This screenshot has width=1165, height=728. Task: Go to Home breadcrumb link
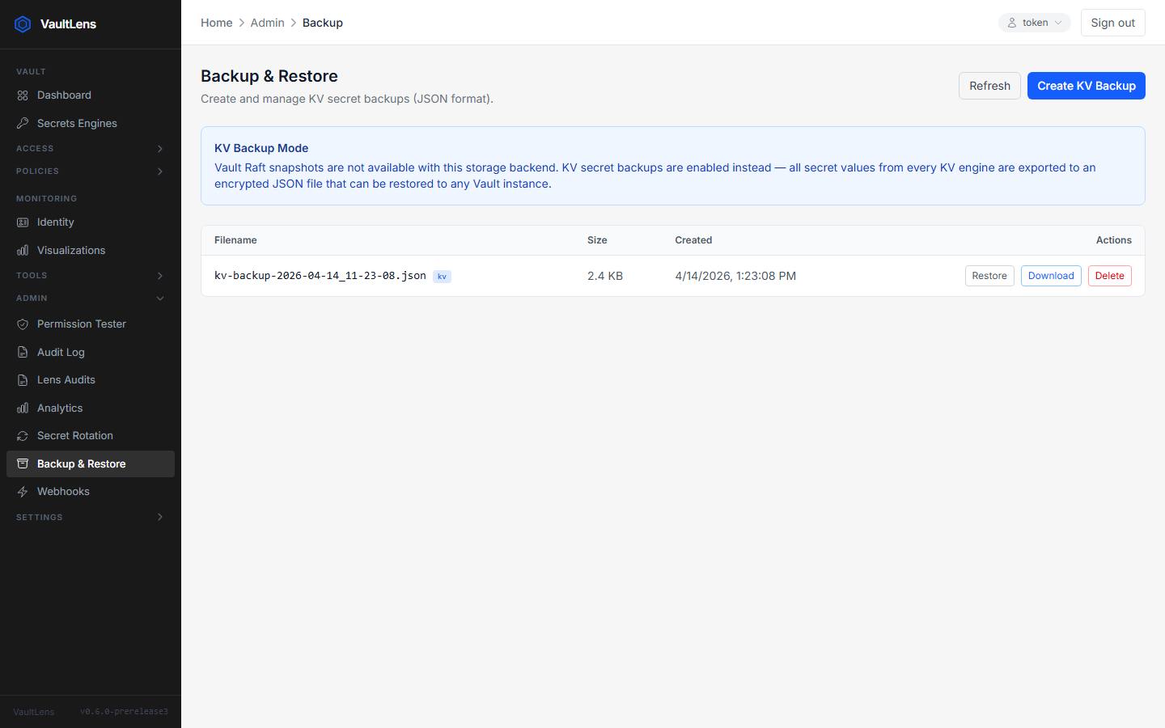point(217,23)
